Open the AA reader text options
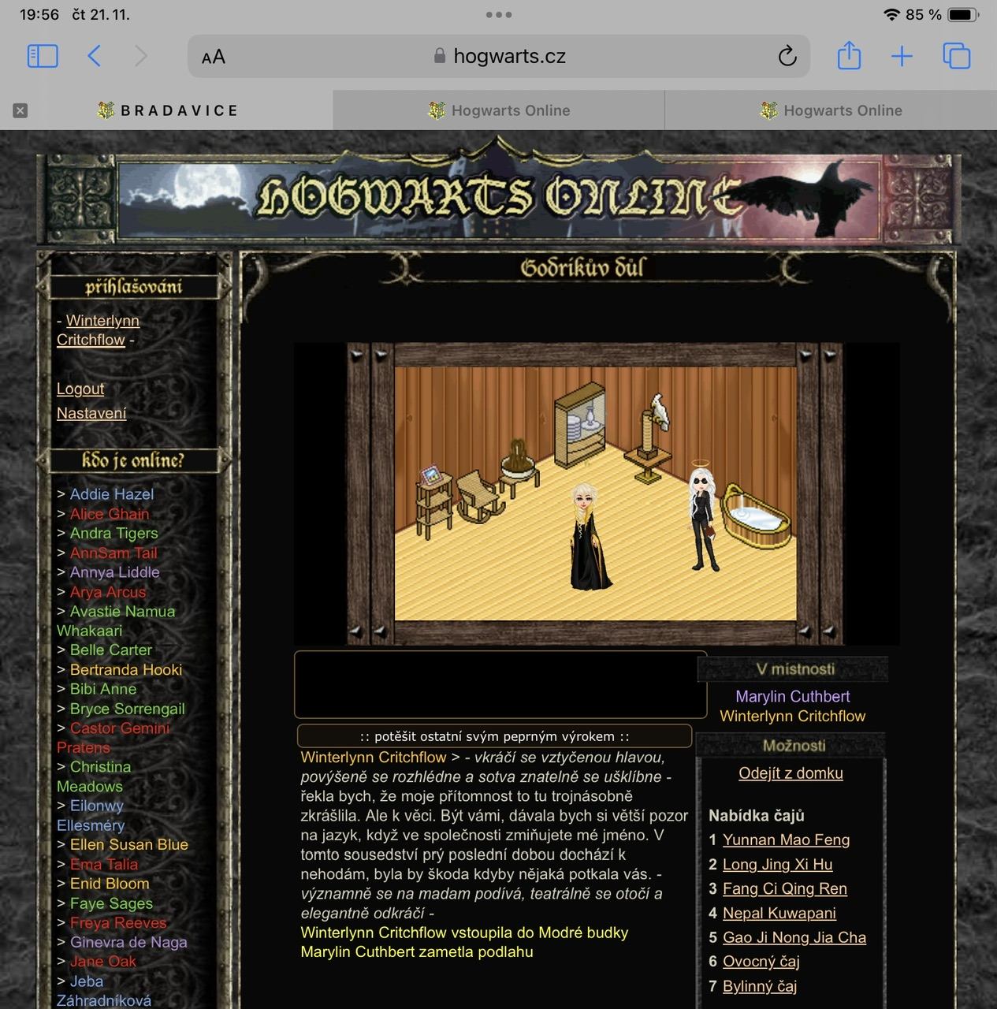 point(214,57)
